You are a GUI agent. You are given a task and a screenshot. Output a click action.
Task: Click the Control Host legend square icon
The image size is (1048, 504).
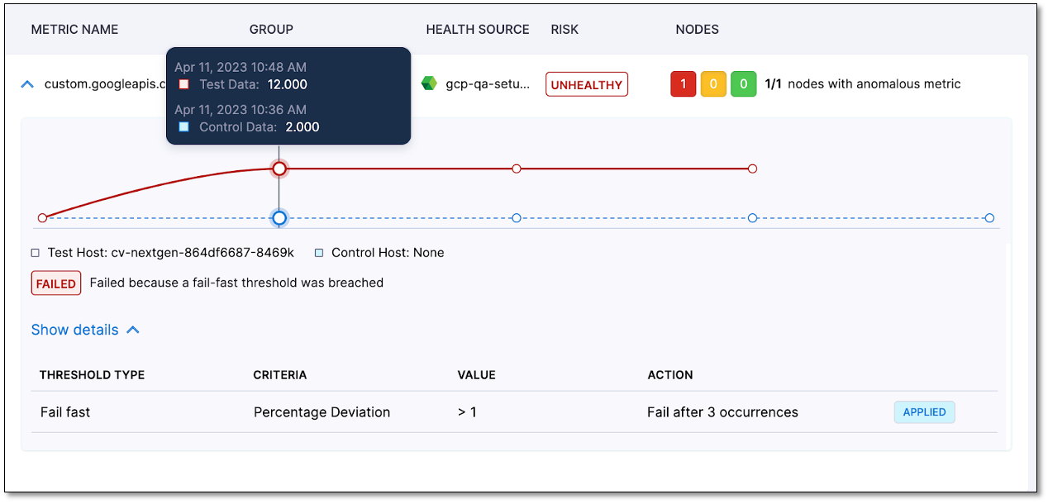pos(319,253)
